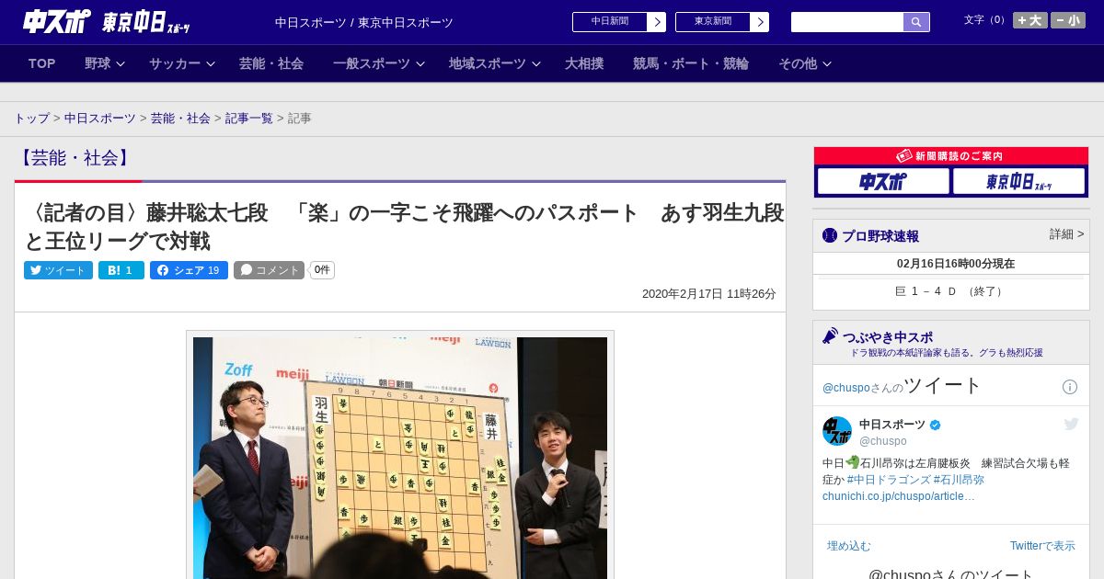Click the arrow beside 中日新聞
The image size is (1104, 579).
(657, 22)
